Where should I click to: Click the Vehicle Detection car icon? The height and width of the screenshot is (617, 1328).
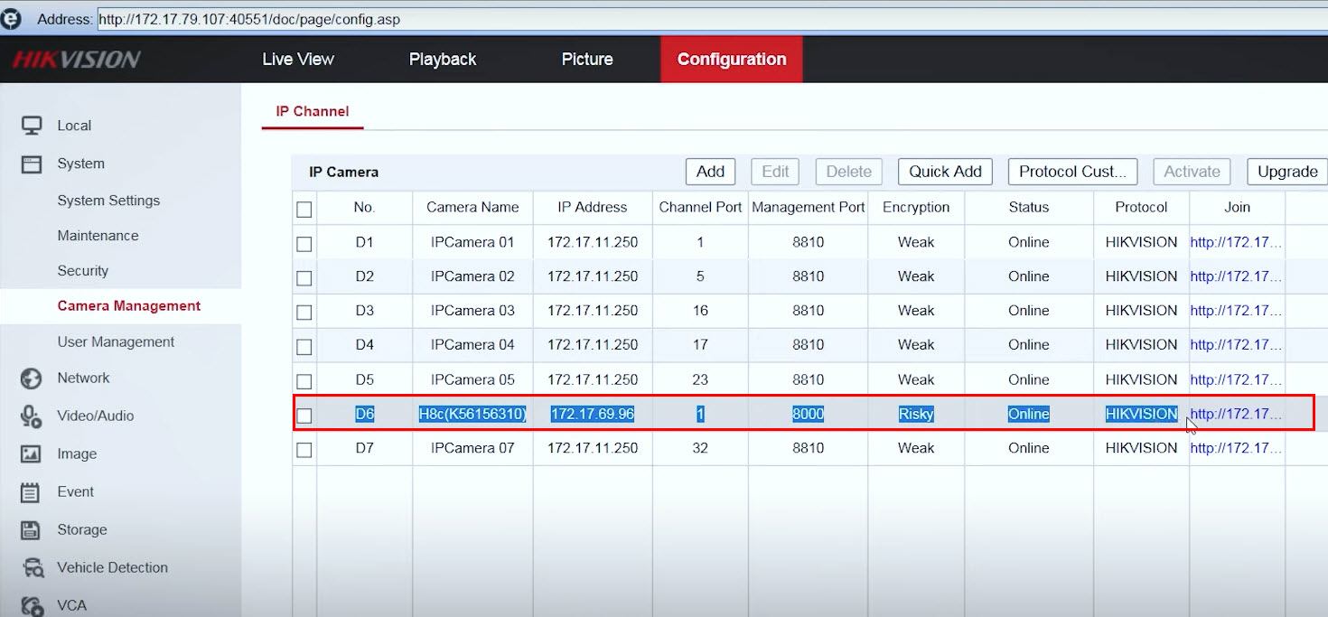click(33, 568)
